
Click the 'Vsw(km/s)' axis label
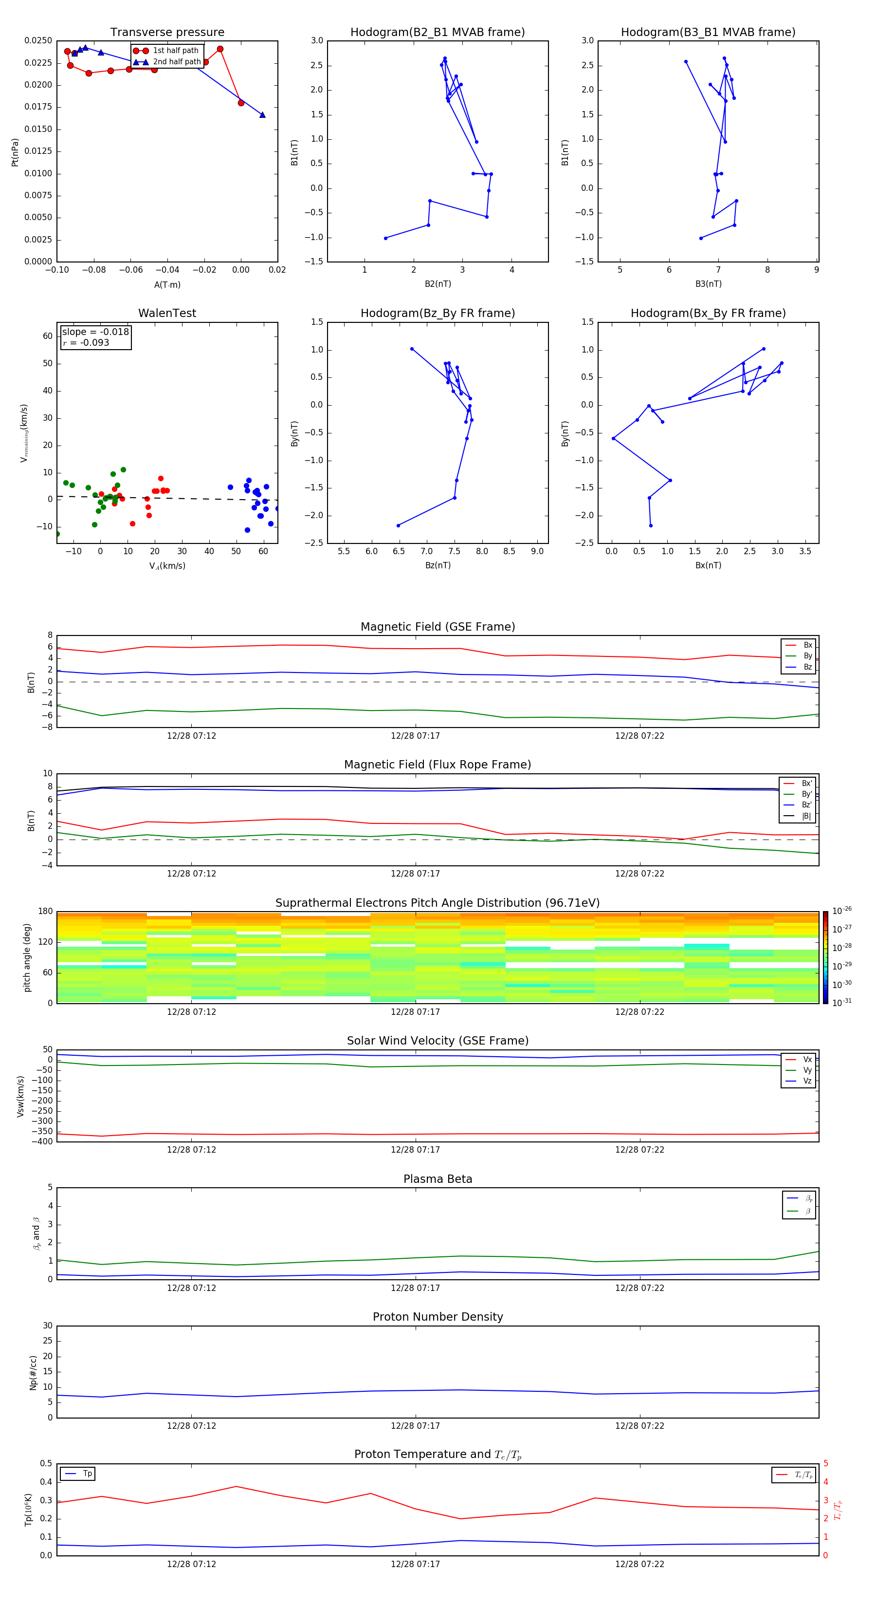point(20,1096)
